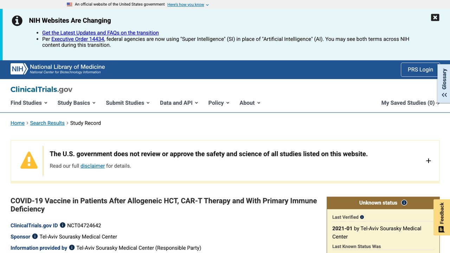Open the About menu
Screen dimensions: 450x253
tap(250, 103)
